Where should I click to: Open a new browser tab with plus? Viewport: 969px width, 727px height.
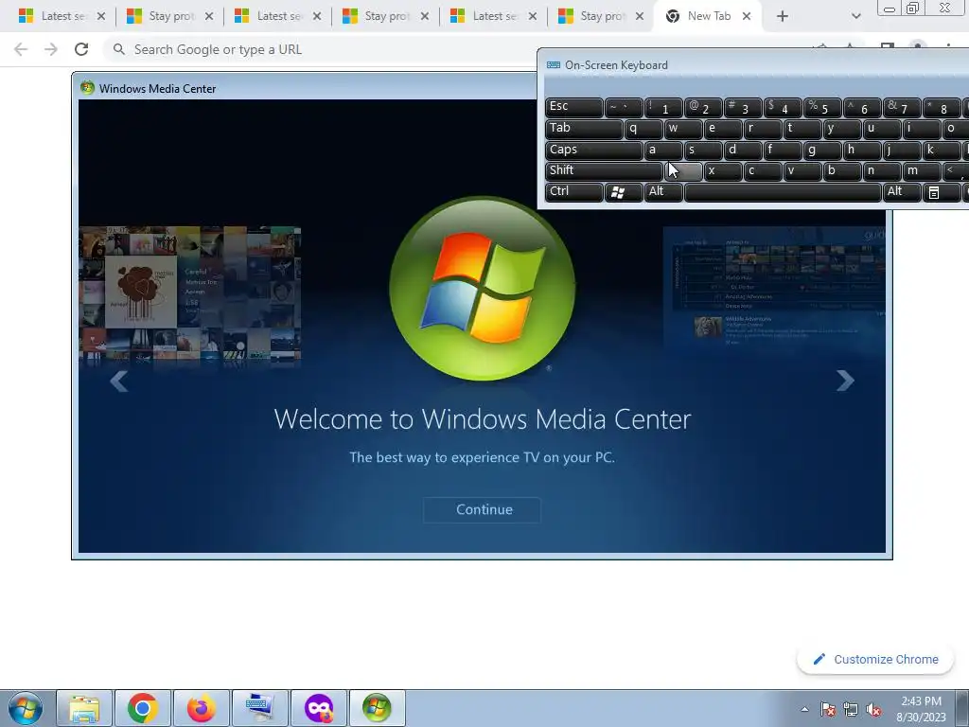coord(783,16)
